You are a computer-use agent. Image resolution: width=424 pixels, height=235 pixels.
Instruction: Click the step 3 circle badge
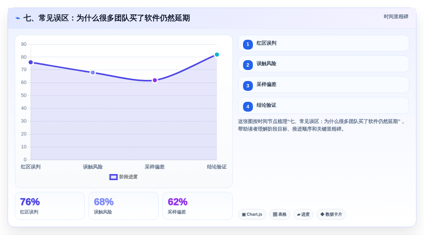pyautogui.click(x=248, y=86)
